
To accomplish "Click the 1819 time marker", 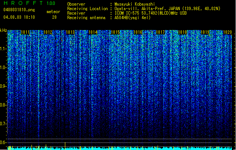I will point(205,32).
